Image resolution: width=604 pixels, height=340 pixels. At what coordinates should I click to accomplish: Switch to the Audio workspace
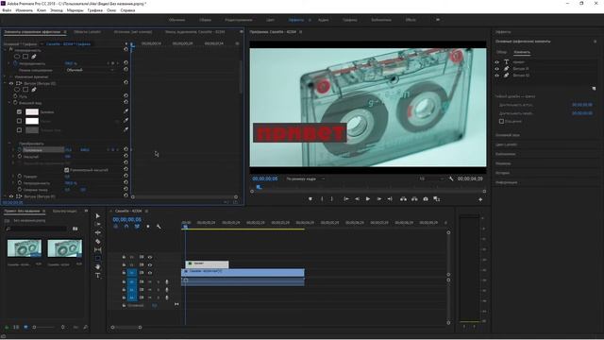(x=323, y=20)
